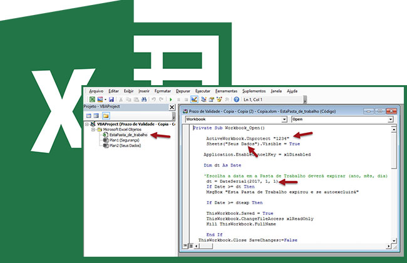Viewport: 407px width, 263px height.
Task: Click the Paste clipboard icon
Action: tap(137, 100)
